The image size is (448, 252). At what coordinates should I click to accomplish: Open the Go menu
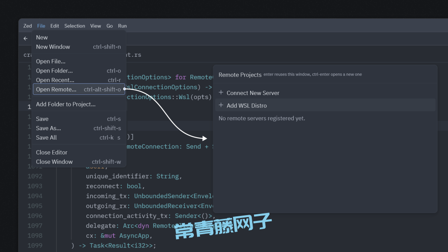(x=110, y=26)
